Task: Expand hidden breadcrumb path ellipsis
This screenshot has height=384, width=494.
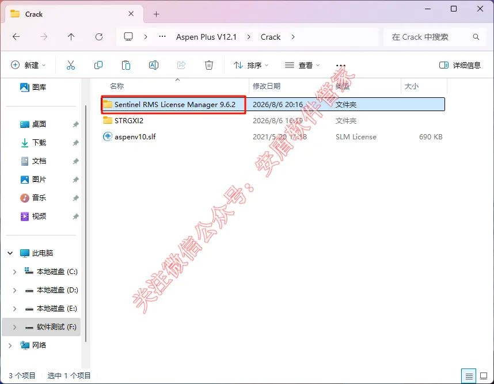Action: 162,37
